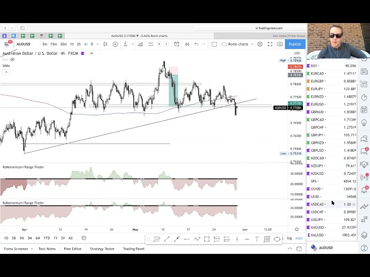Select the text tool in drawing toolbar
This screenshot has height=277, width=370.
coord(257,239)
